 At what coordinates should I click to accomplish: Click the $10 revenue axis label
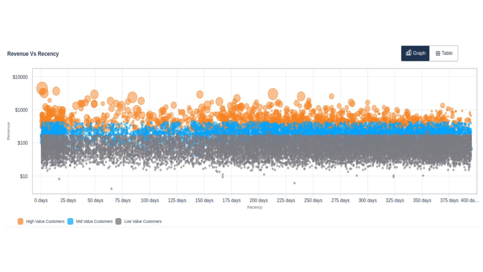tap(24, 176)
